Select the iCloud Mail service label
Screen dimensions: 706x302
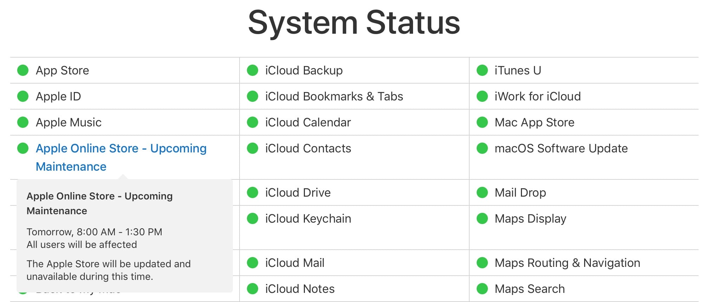[x=295, y=263]
